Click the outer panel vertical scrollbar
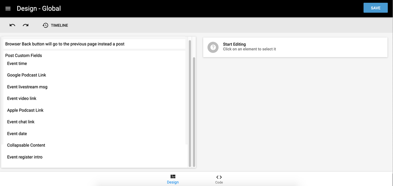The image size is (393, 186). click(x=194, y=112)
